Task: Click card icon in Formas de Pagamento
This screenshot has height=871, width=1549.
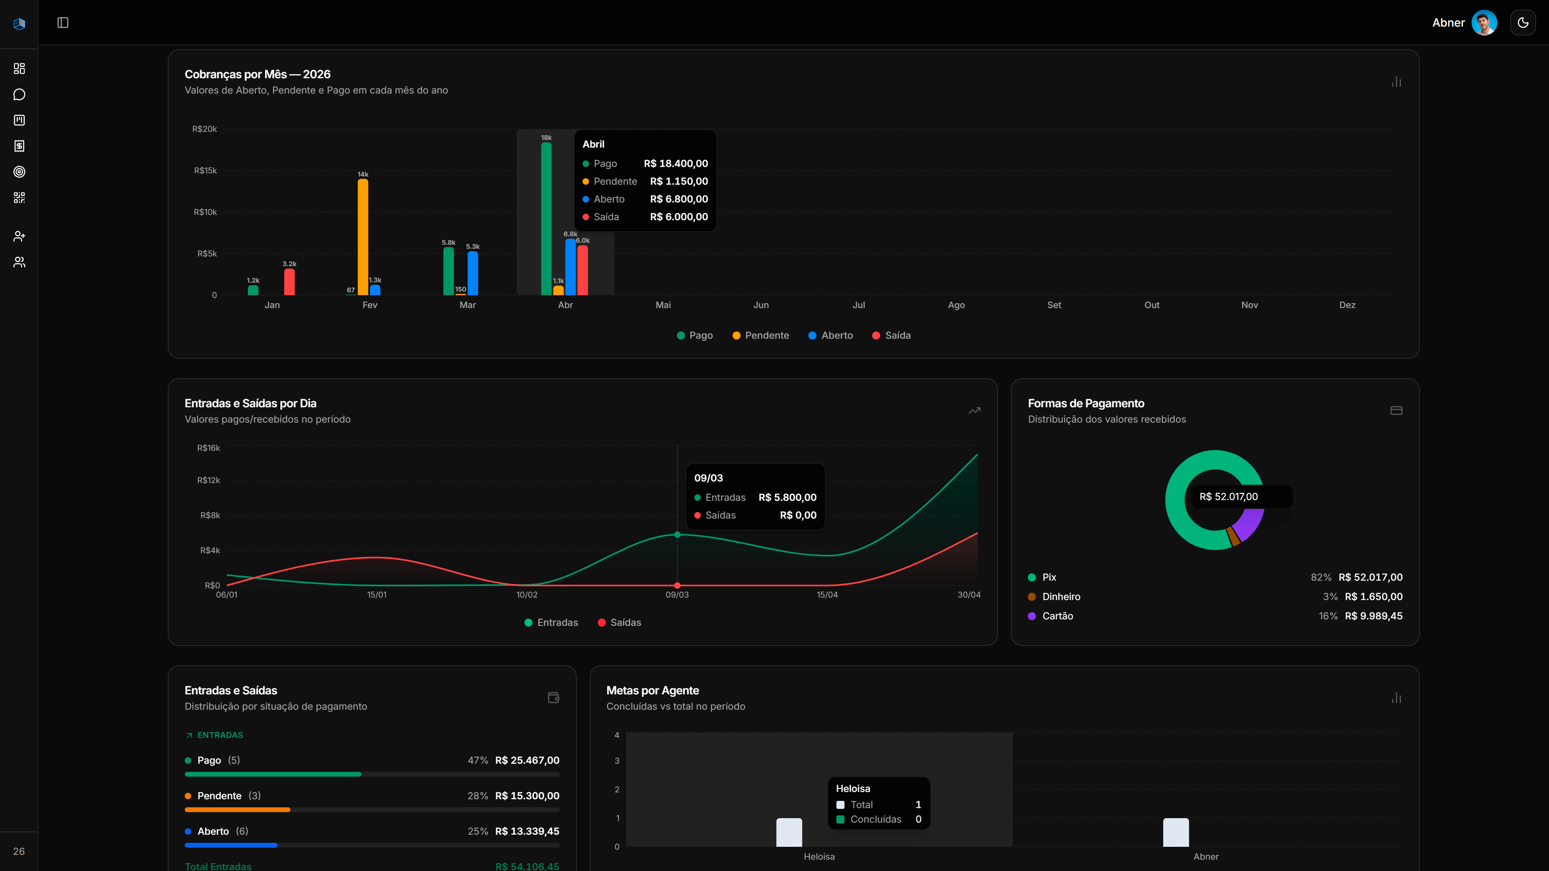Action: (x=1396, y=410)
